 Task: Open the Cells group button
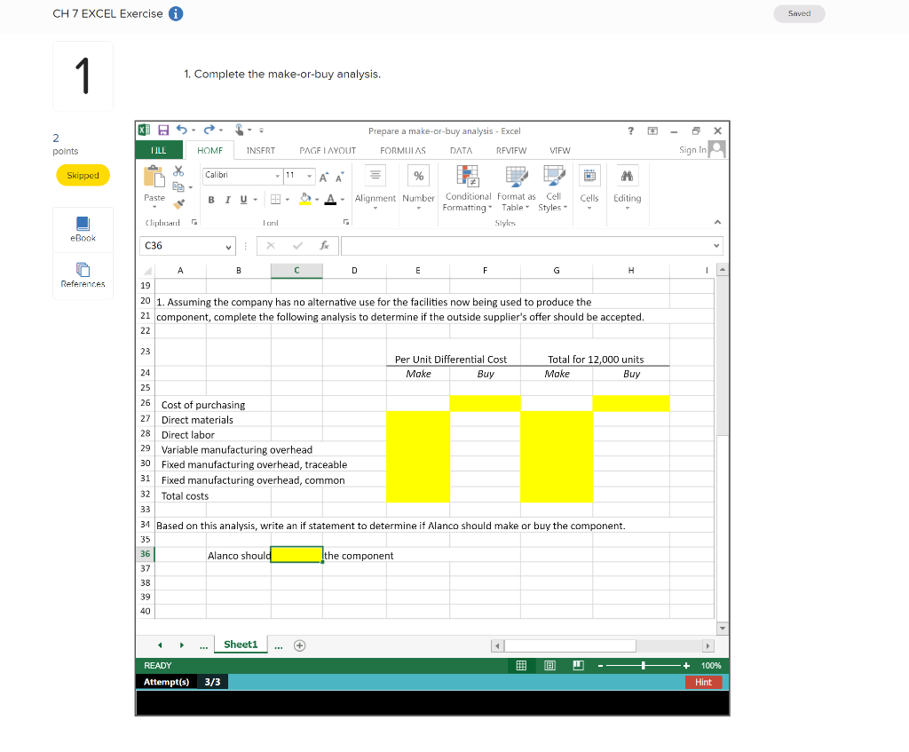(x=589, y=187)
